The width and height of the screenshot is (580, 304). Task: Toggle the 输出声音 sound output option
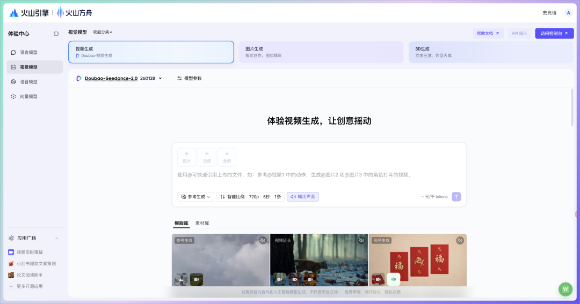click(303, 197)
